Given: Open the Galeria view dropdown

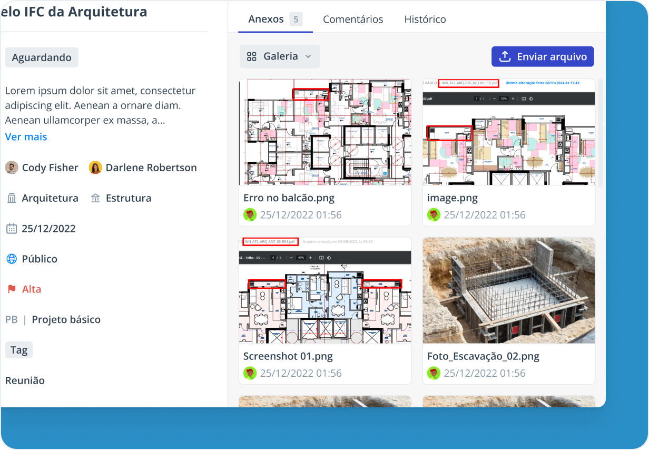Looking at the screenshot, I should point(280,56).
